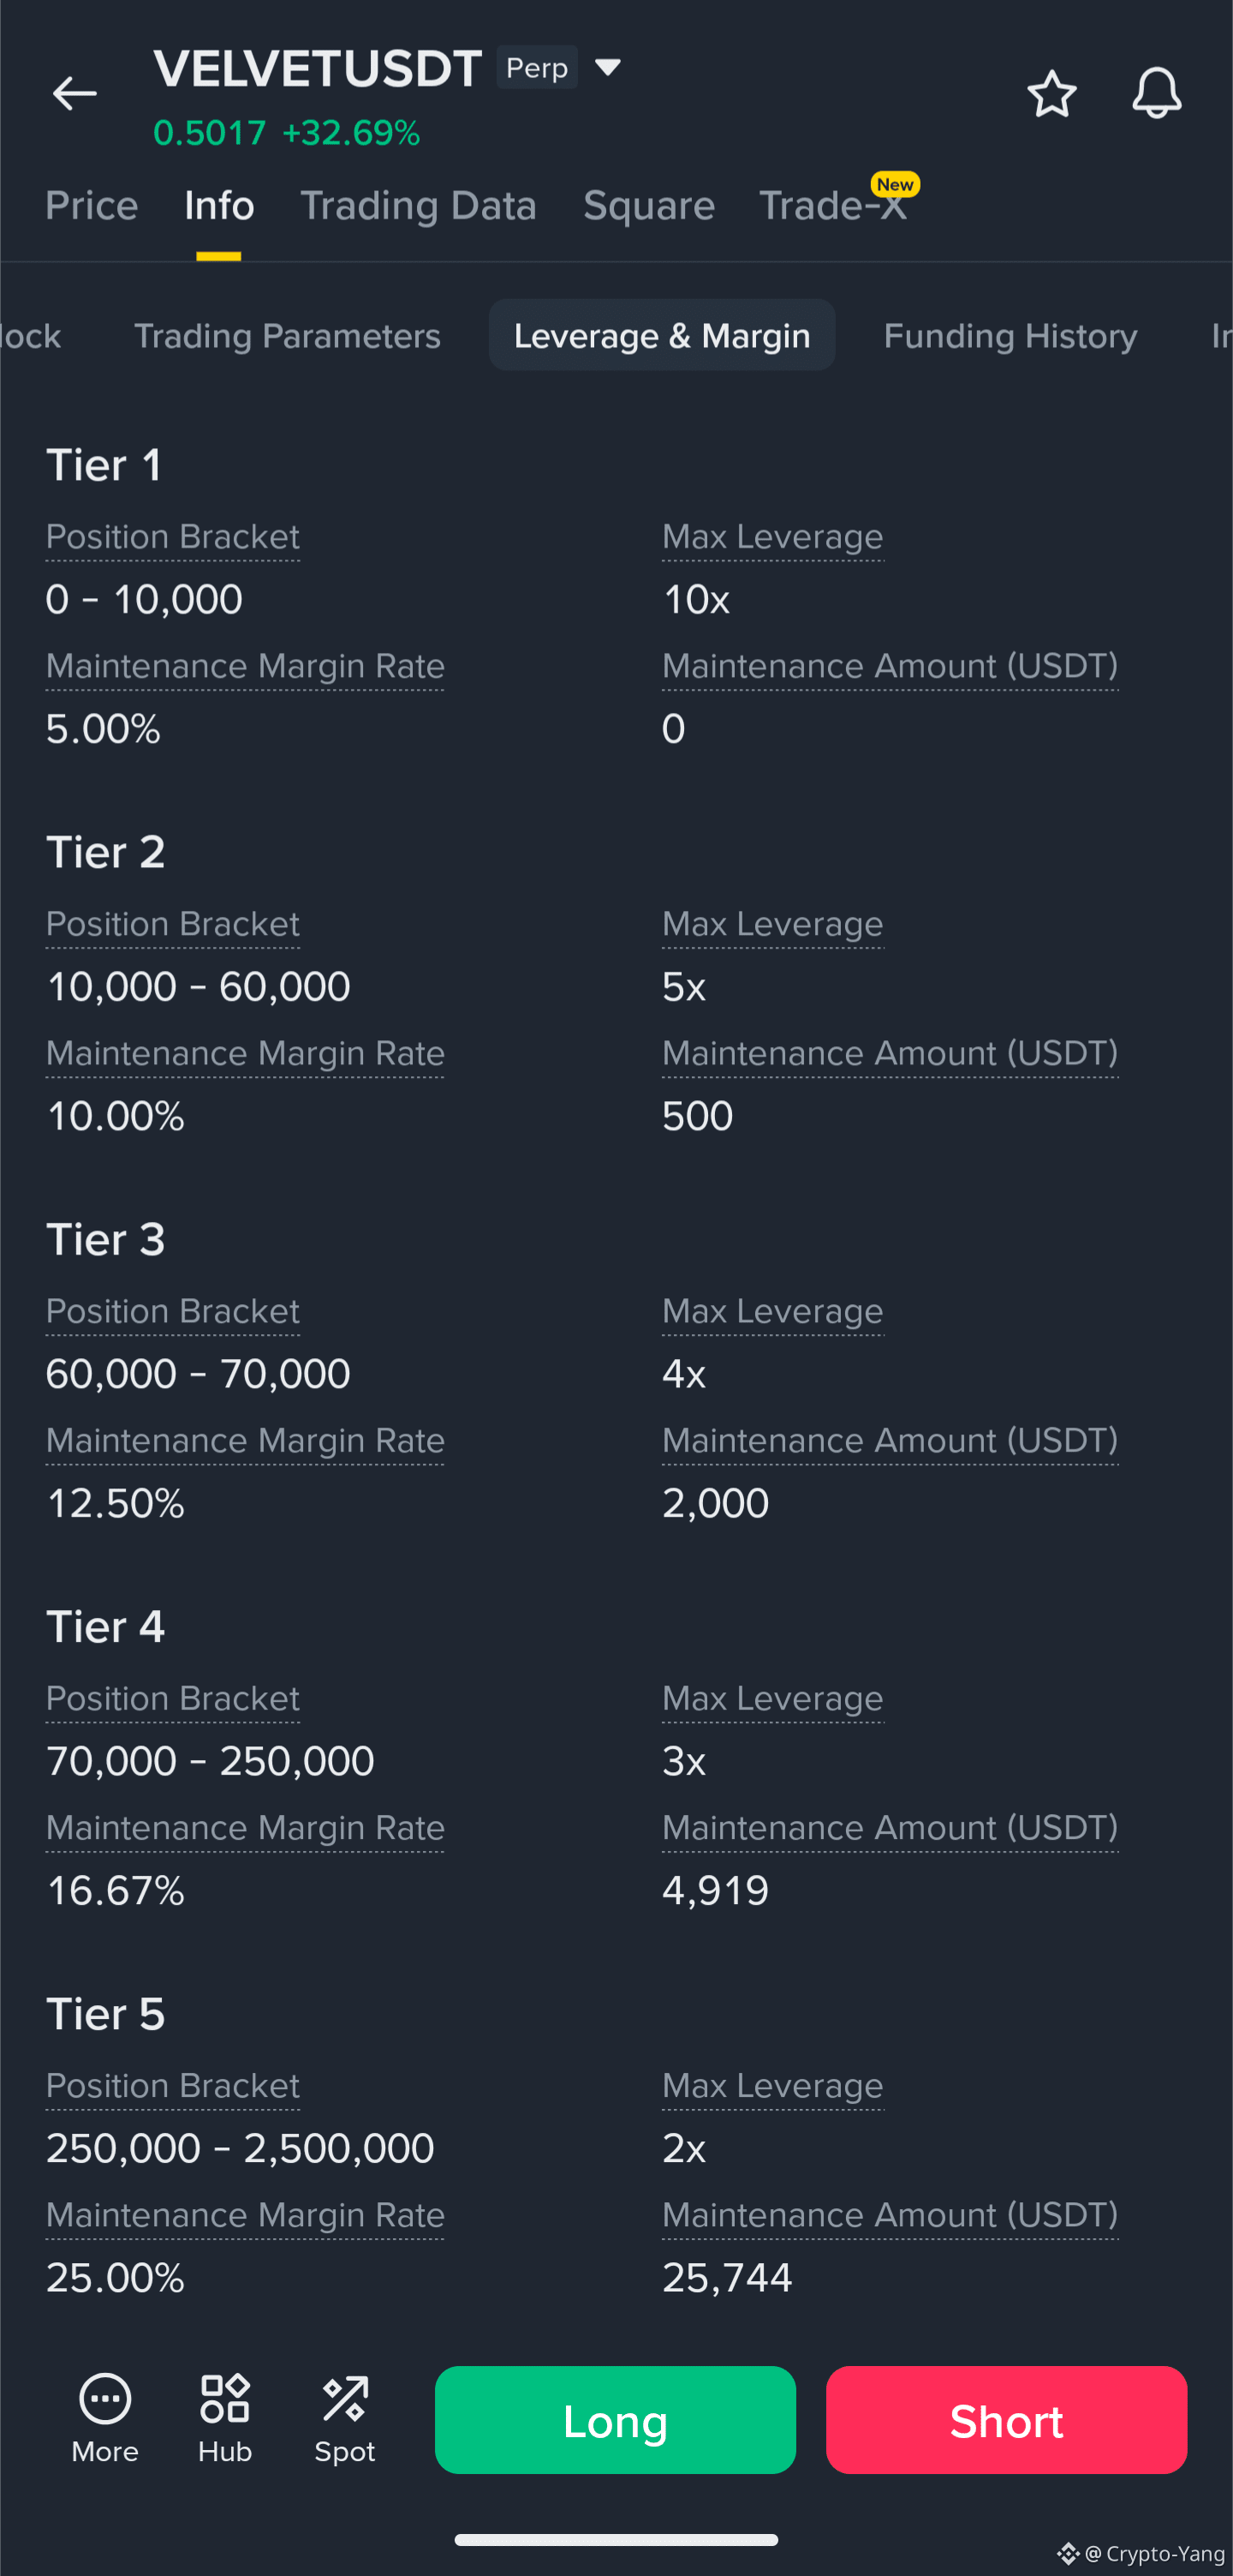Open the Trading Data tab
The width and height of the screenshot is (1233, 2576).
[418, 205]
